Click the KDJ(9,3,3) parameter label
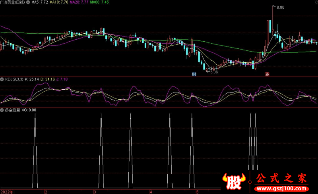This screenshot has height=194, width=318. tap(14, 79)
